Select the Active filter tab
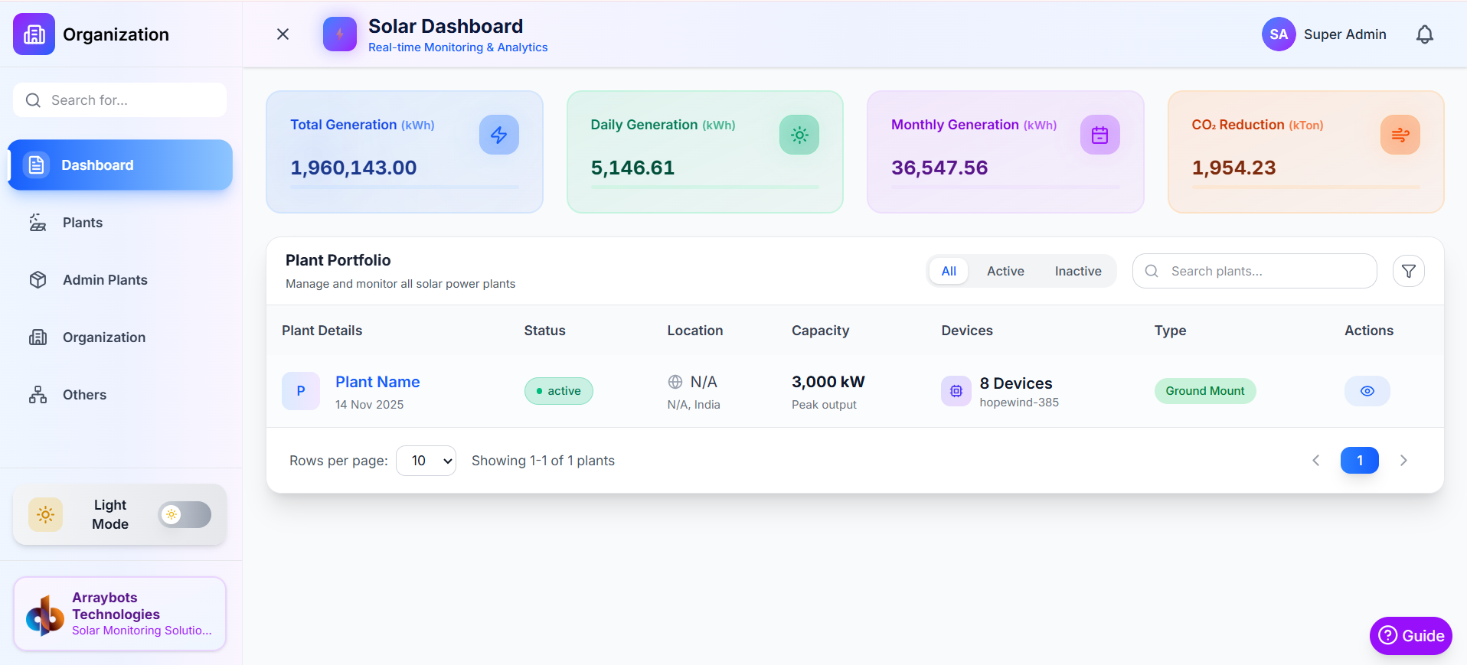 pyautogui.click(x=1005, y=271)
